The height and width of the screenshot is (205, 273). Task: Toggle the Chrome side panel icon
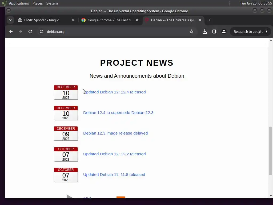[214, 31]
